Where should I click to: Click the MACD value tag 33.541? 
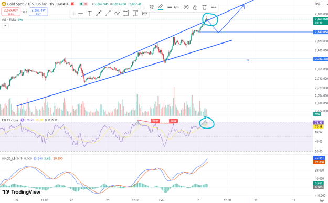coord(319,158)
